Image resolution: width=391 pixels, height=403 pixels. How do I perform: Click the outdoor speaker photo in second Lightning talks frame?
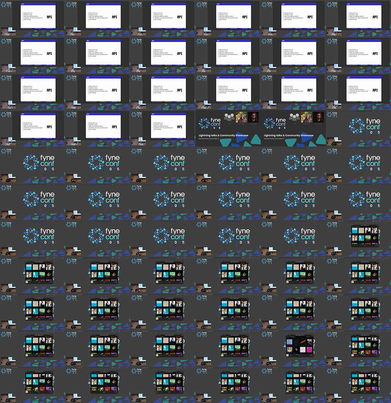(307, 118)
